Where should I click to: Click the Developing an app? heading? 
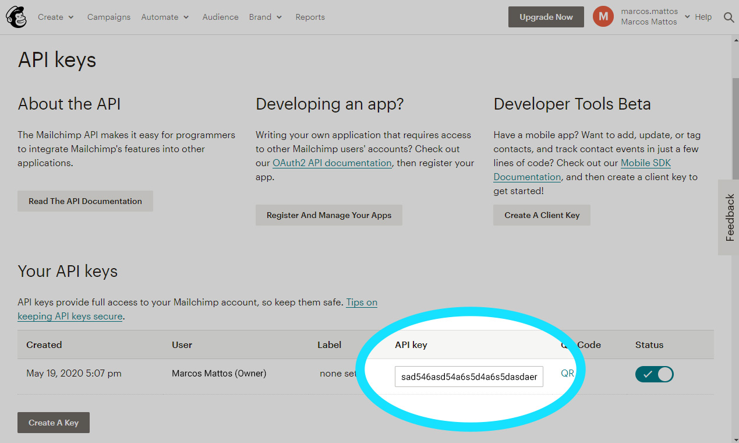coord(330,104)
